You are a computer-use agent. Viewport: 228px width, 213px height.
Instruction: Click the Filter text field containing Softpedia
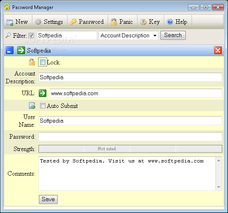tap(67, 35)
